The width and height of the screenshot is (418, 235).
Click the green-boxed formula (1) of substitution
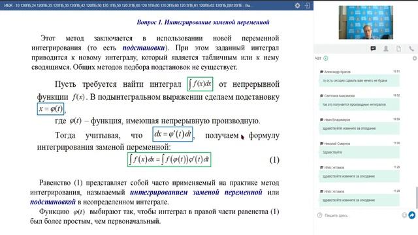(169, 159)
